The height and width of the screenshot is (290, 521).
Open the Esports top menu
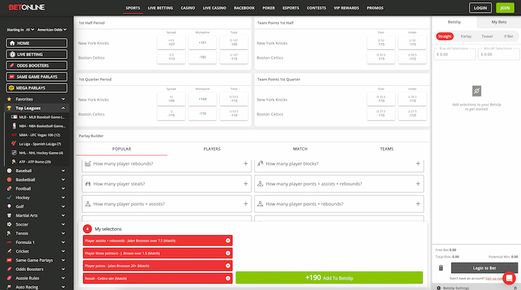(291, 8)
